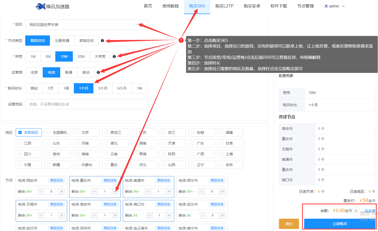Increase 电信-淮安市 node quantity with plus
Screen dimensions: 378x231
115,215
